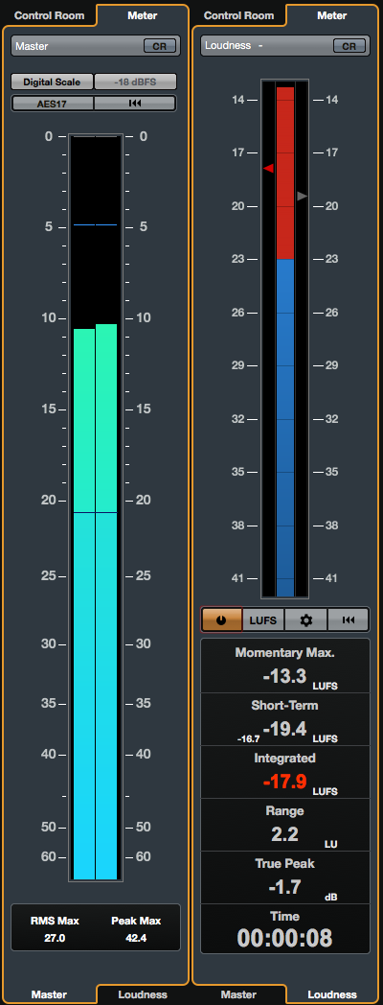This screenshot has width=383, height=1005.
Task: Reset the loudness meter values
Action: 348,620
